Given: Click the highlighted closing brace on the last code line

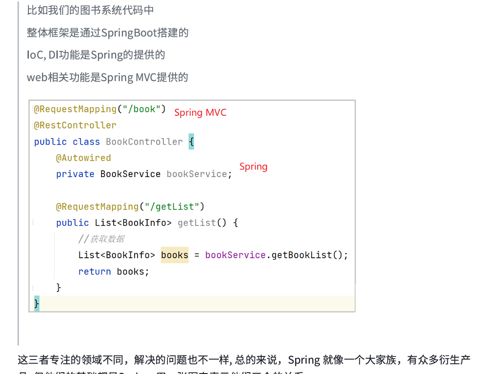Looking at the screenshot, I should click(37, 303).
